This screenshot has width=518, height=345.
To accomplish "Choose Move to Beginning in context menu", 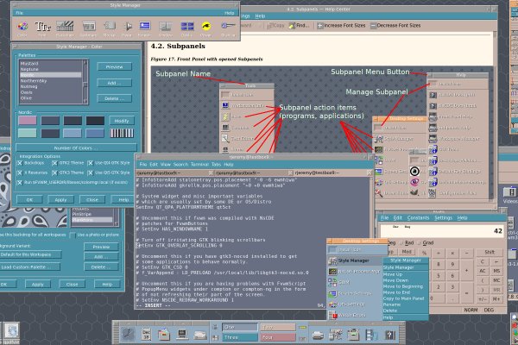I will click(404, 286).
